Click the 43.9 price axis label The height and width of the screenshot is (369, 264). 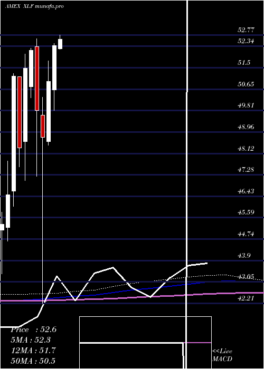(x=244, y=256)
